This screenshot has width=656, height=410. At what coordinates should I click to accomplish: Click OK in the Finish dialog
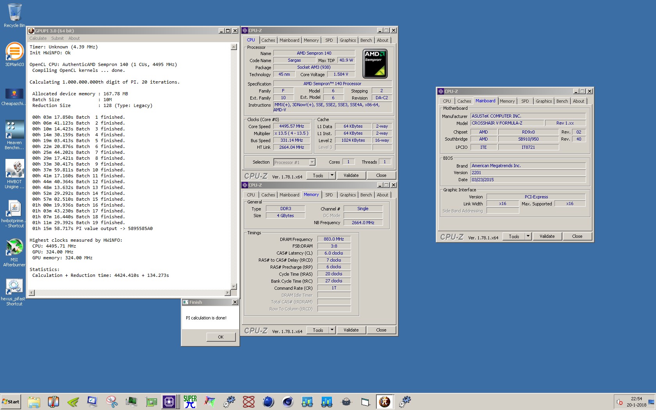(221, 337)
